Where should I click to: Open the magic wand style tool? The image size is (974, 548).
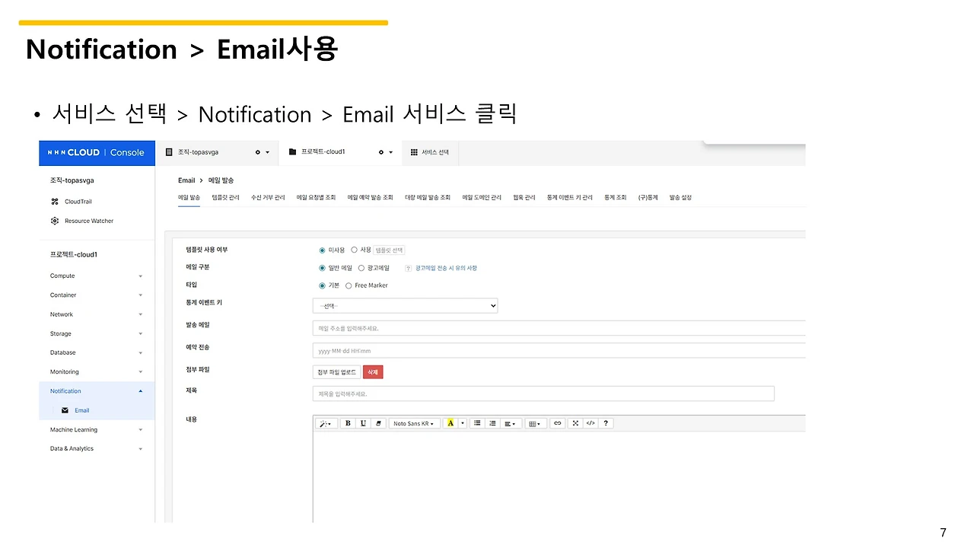[x=325, y=423]
